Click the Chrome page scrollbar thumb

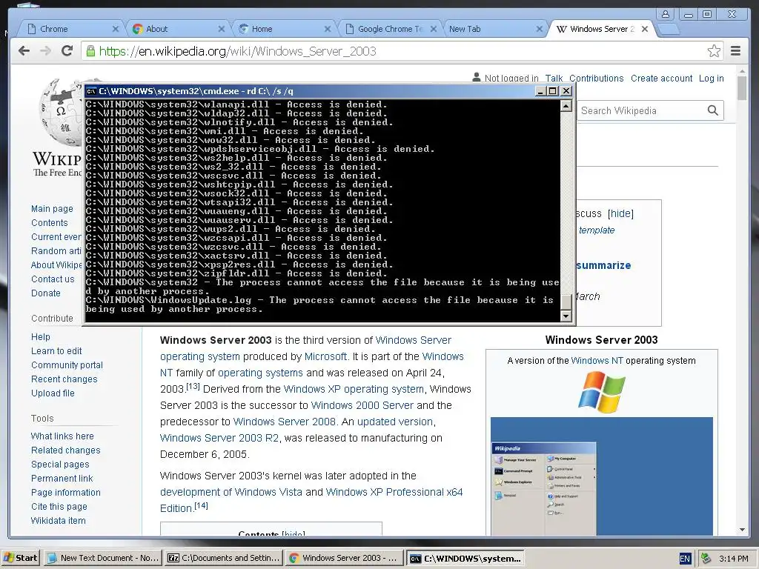[x=742, y=88]
